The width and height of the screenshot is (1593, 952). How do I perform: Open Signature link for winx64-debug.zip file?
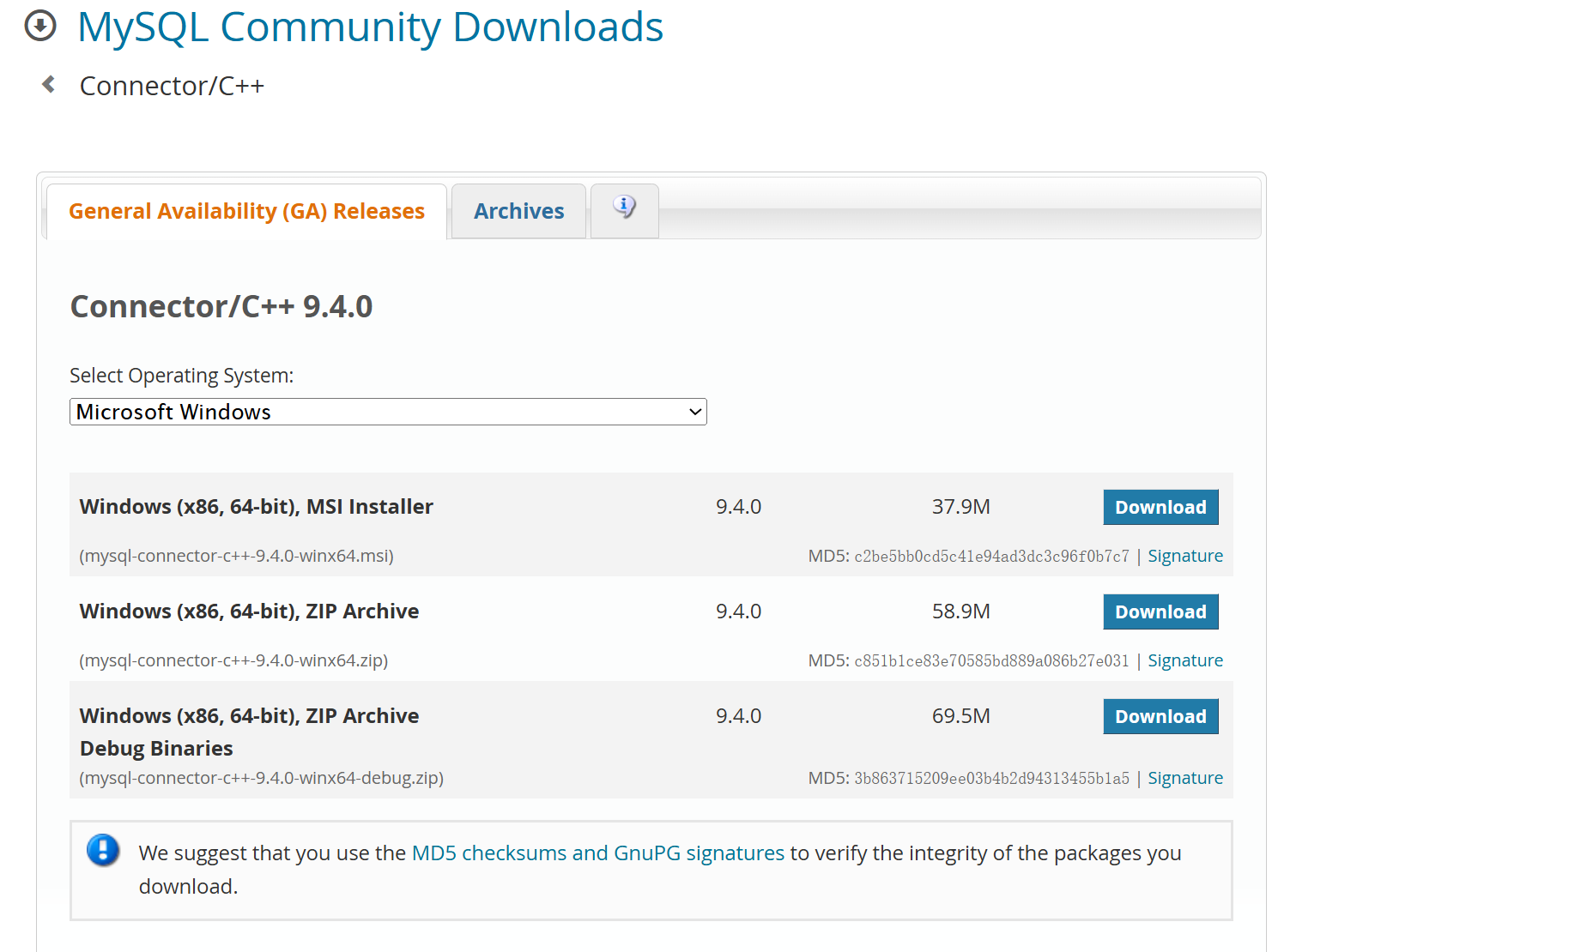pyautogui.click(x=1185, y=778)
